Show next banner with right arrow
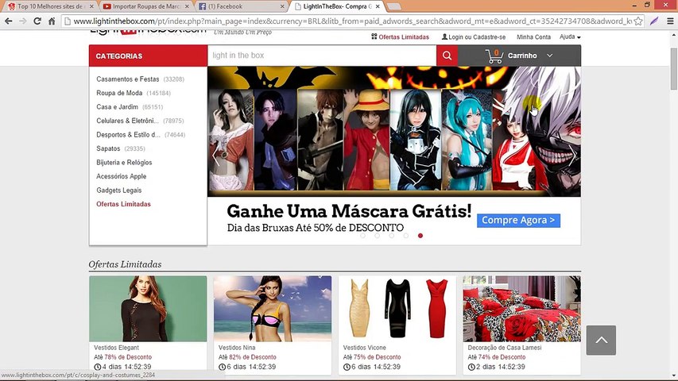This screenshot has width=678, height=381. [x=571, y=155]
